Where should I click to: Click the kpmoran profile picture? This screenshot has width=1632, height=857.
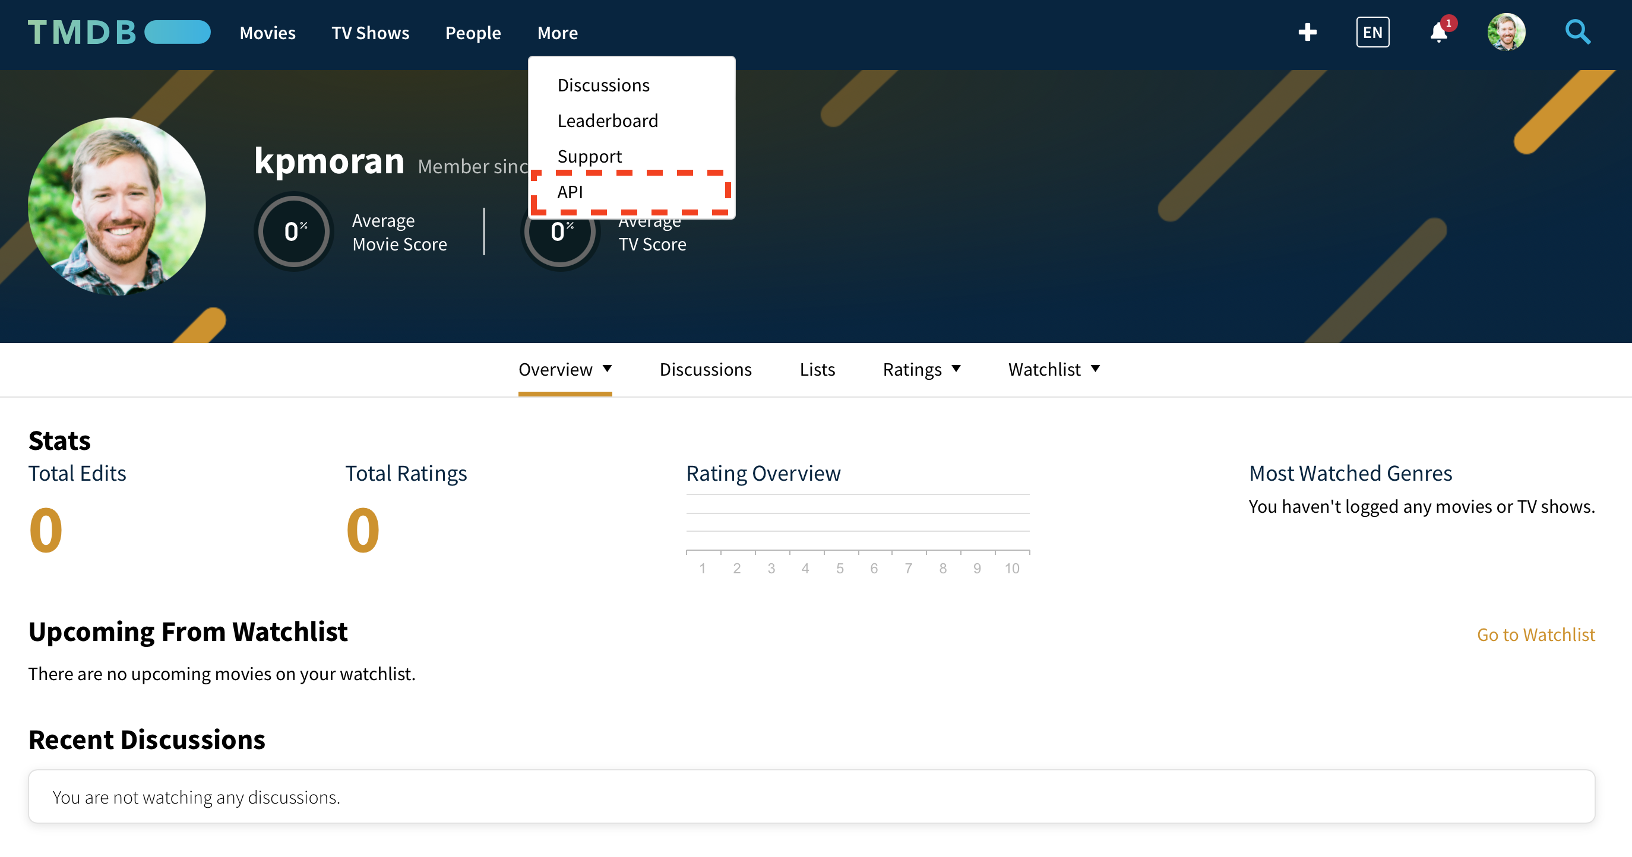click(x=116, y=205)
